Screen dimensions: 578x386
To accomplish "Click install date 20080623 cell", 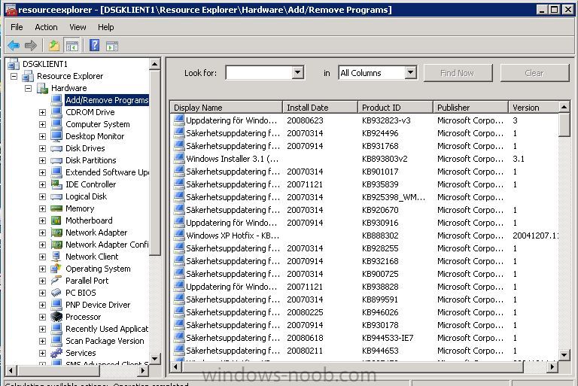I will [305, 120].
